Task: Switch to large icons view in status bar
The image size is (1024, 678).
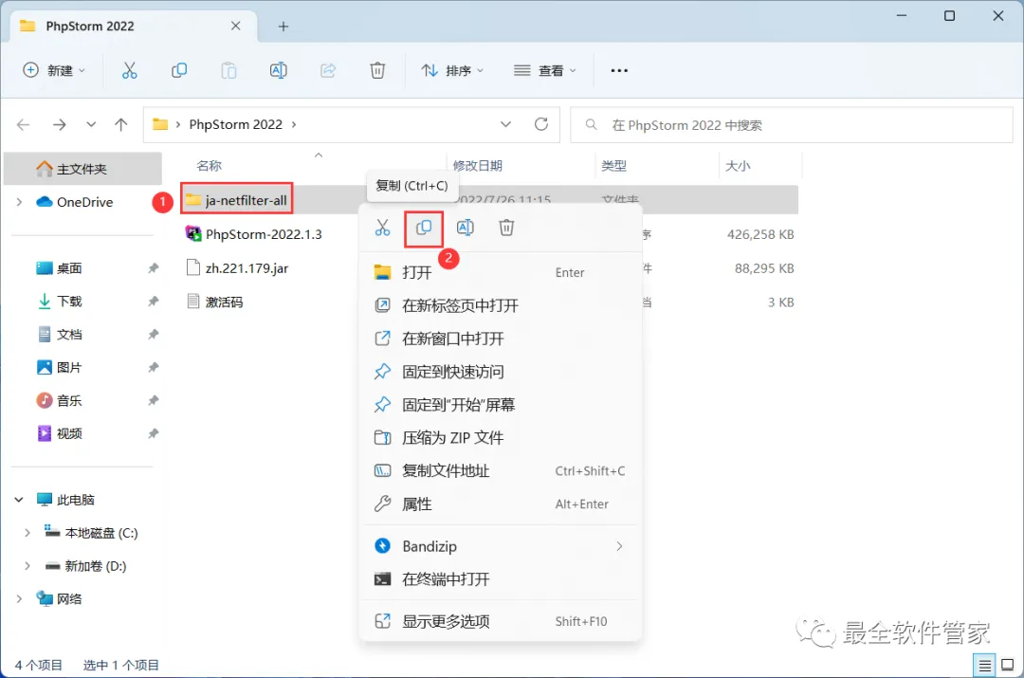Action: point(1008,666)
